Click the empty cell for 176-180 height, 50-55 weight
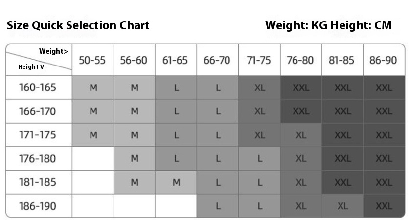 (x=93, y=159)
